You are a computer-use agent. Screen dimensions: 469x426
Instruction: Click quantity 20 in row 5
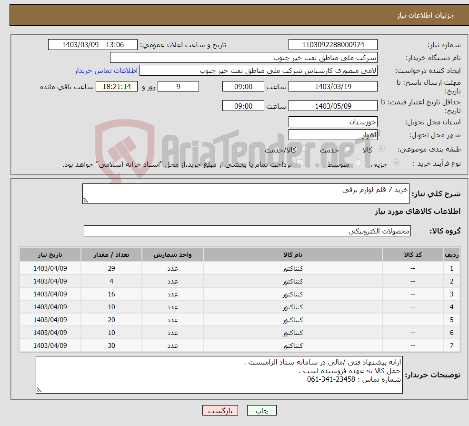(x=111, y=320)
